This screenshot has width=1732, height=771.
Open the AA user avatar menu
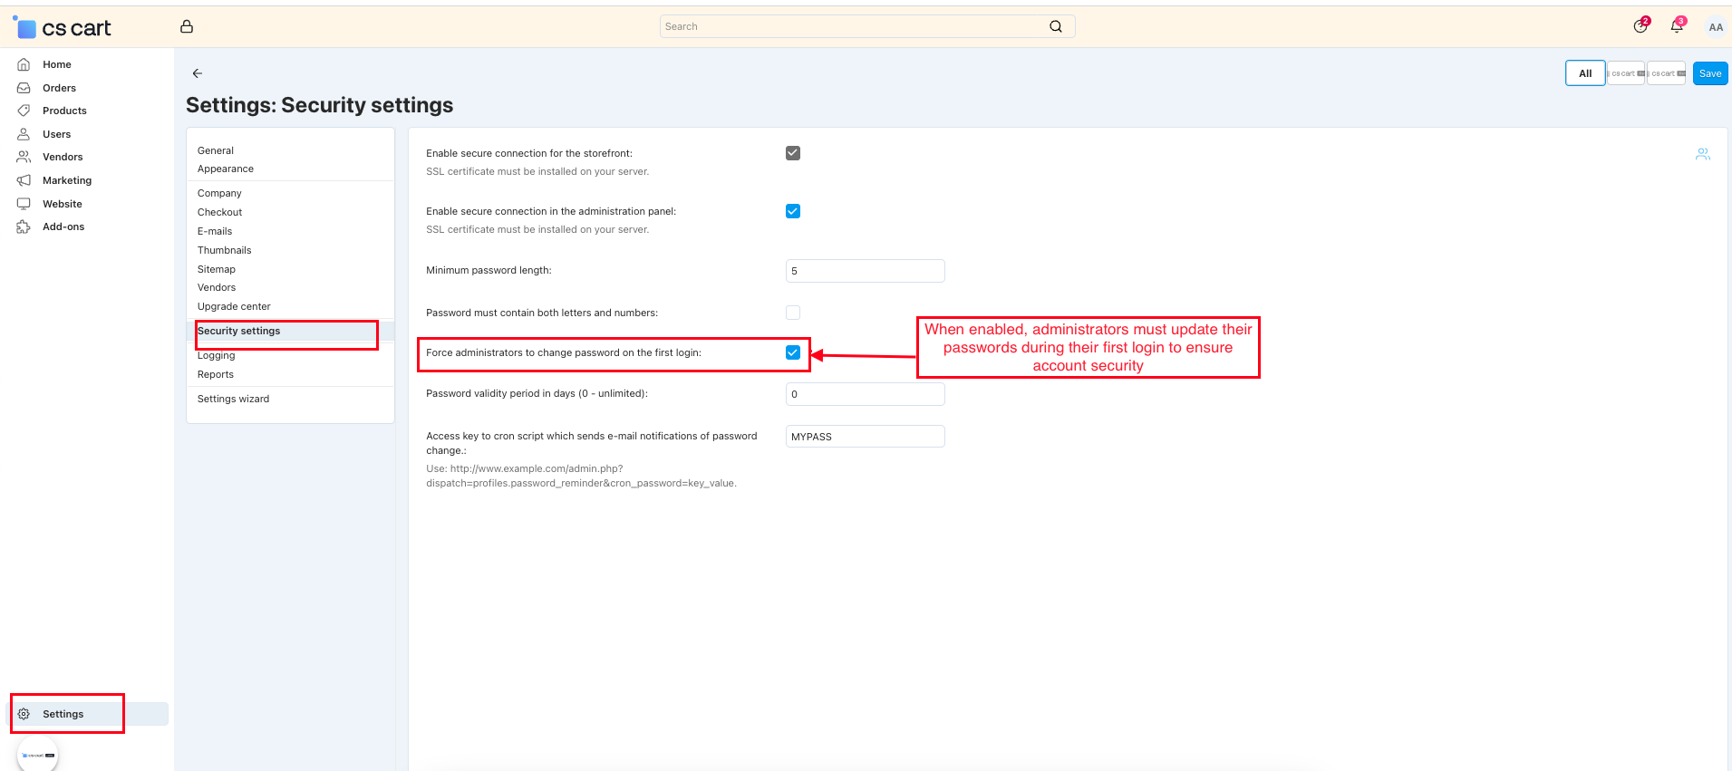click(x=1715, y=27)
